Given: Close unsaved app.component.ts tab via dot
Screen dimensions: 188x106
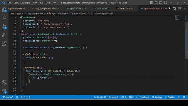Looking at the screenshot, I should 169,9.
